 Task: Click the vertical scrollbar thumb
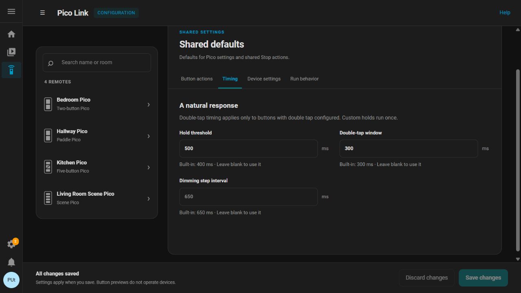click(x=518, y=160)
